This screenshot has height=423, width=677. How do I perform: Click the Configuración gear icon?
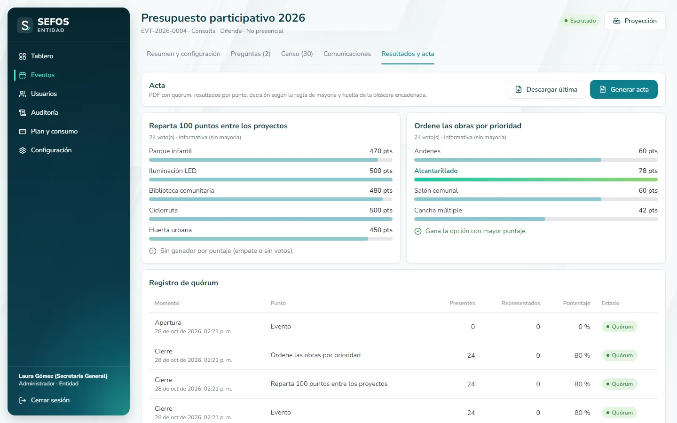click(23, 150)
